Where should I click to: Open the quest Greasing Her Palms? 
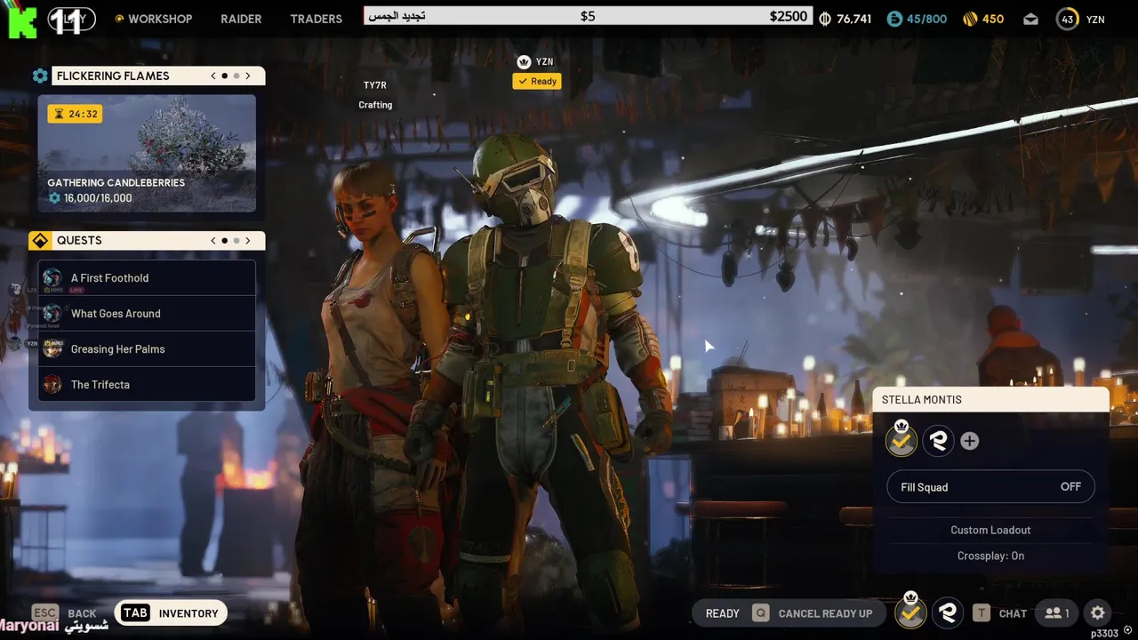(x=147, y=348)
